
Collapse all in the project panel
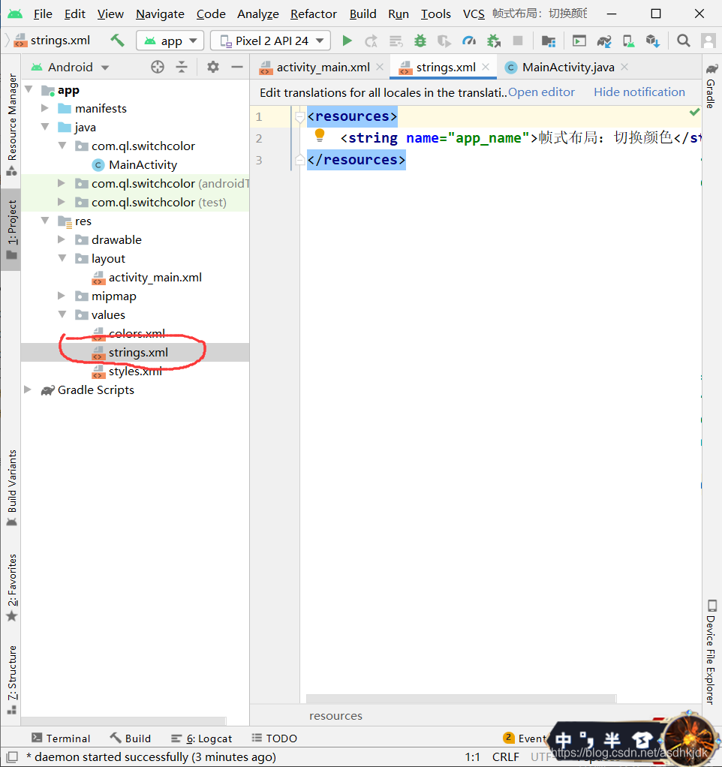click(182, 67)
